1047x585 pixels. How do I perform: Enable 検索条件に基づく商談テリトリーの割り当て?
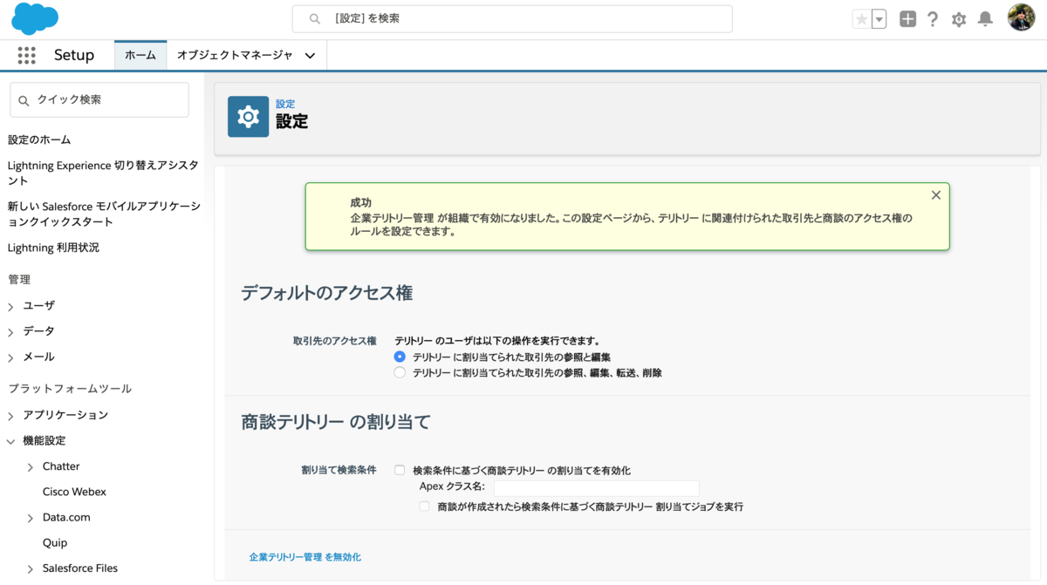click(x=400, y=470)
